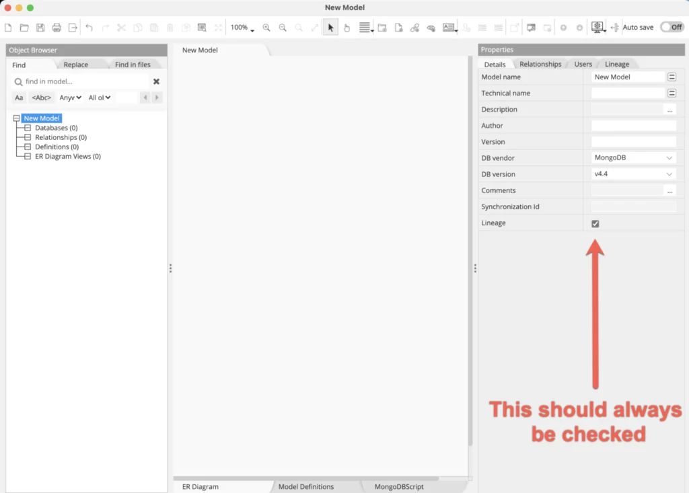Undo the last action
Image resolution: width=689 pixels, height=493 pixels.
coord(89,28)
